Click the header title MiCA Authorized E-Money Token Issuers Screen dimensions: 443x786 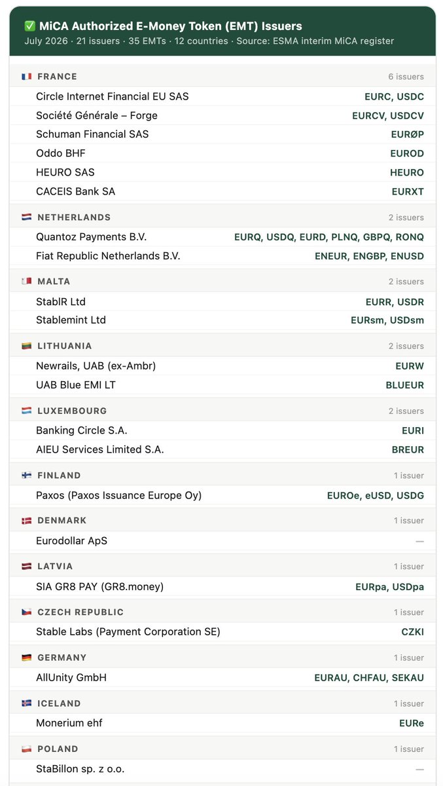click(x=170, y=26)
